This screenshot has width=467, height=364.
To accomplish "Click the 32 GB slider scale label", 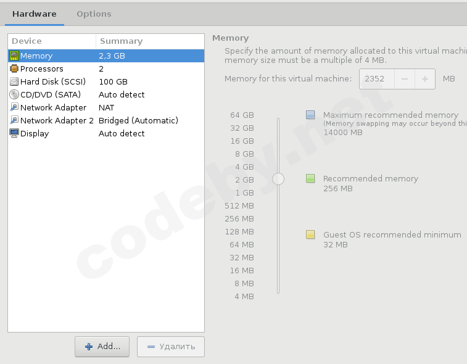I will pos(242,128).
